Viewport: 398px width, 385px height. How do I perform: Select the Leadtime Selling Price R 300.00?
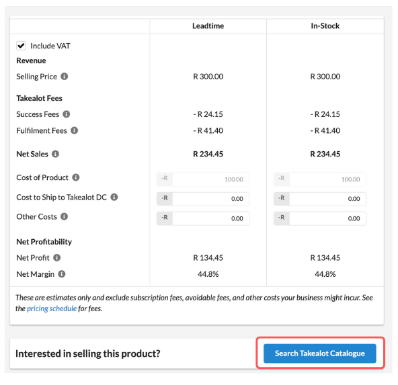pos(208,77)
